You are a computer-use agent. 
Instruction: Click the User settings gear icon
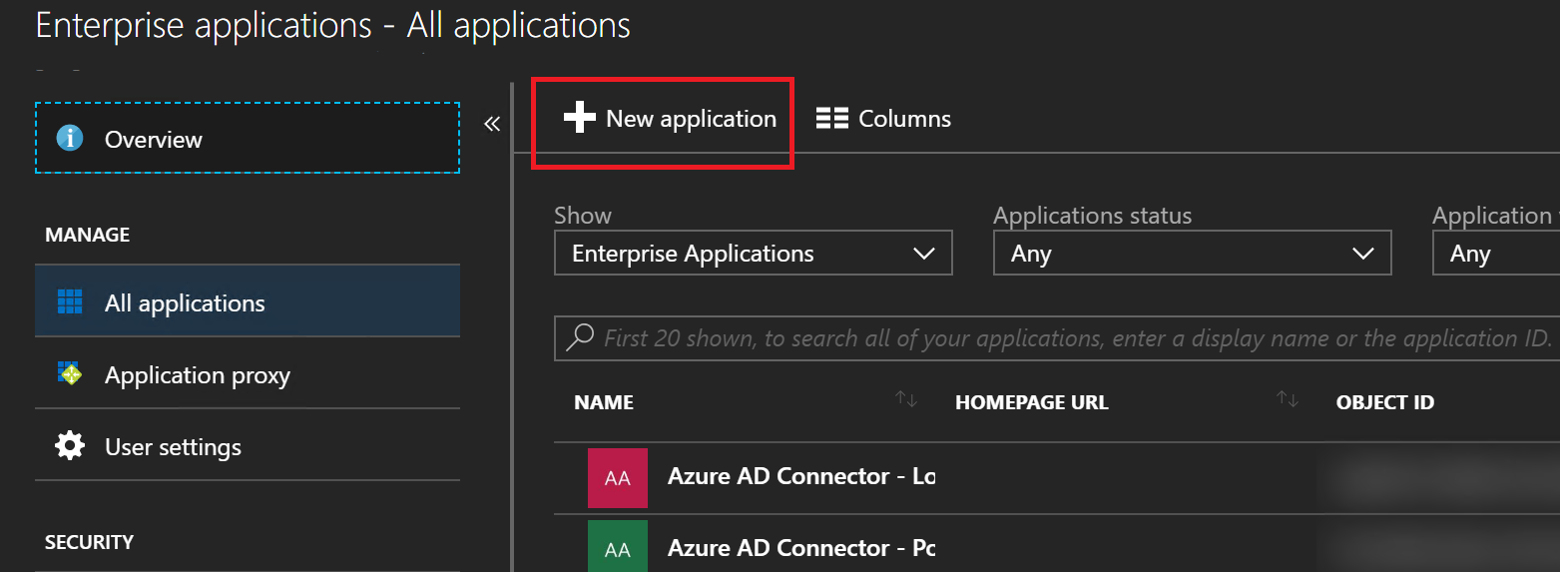tap(70, 446)
